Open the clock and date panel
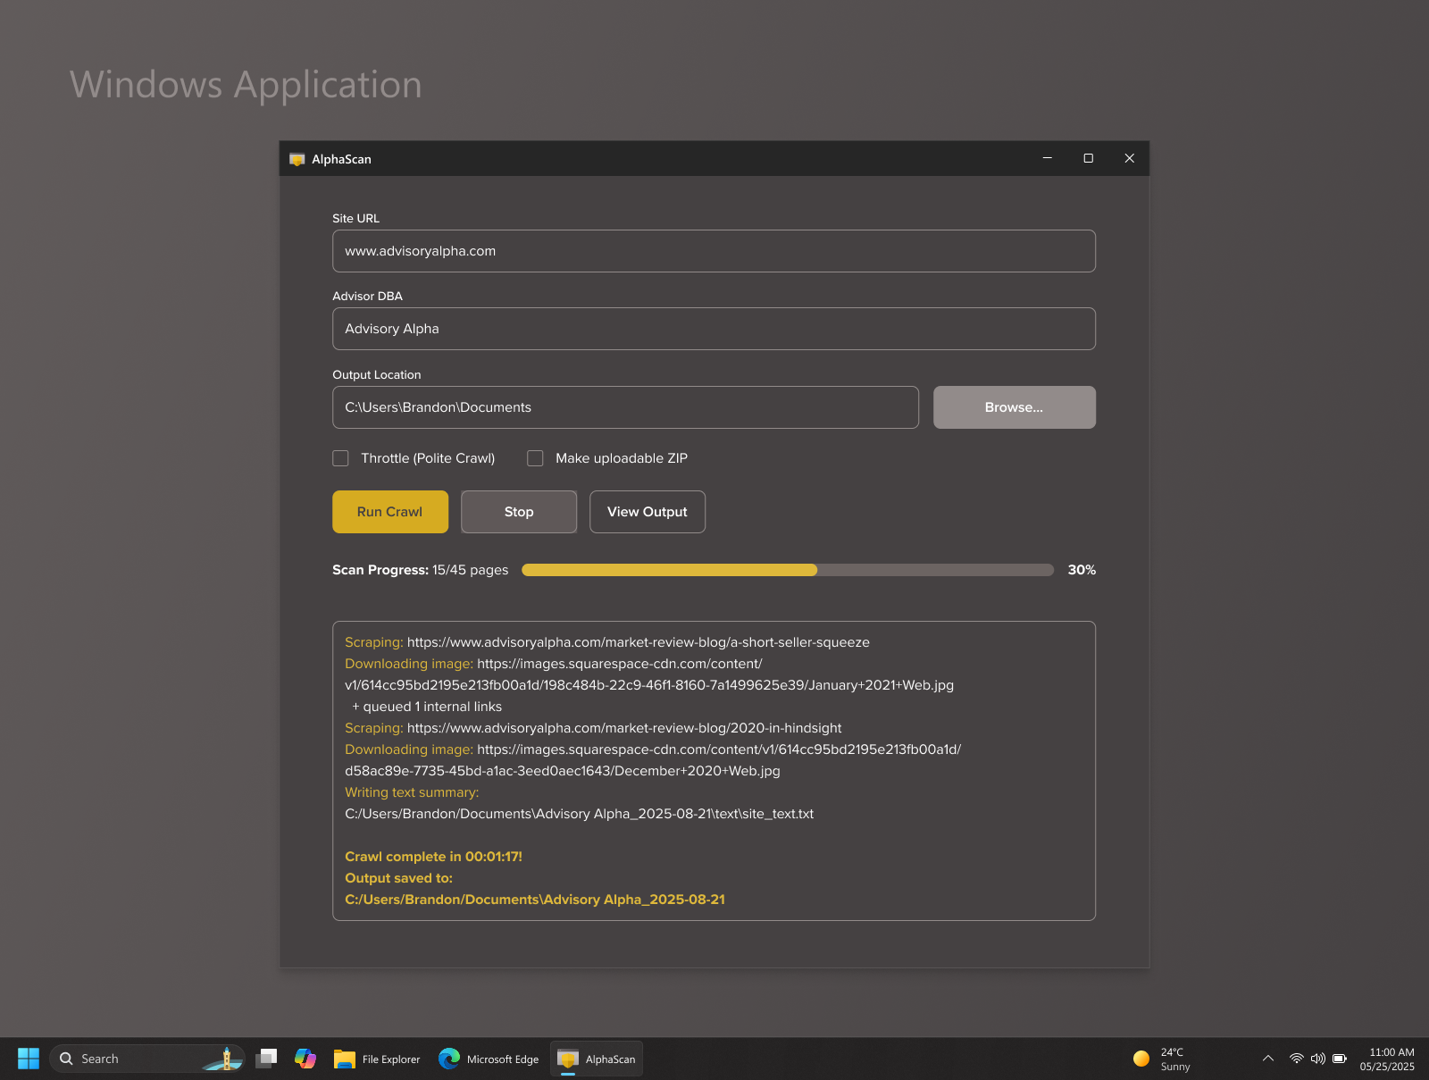 click(x=1387, y=1059)
